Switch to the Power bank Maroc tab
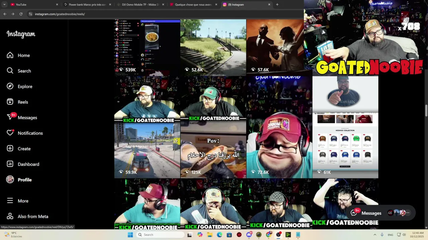Viewport: 428px width, 240px height. 87,5
